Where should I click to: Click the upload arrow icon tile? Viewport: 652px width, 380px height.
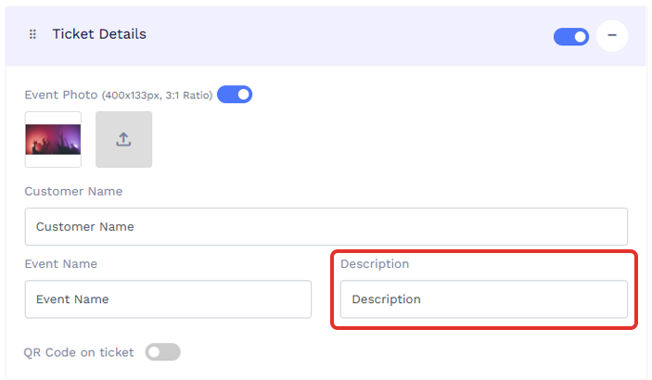(124, 139)
